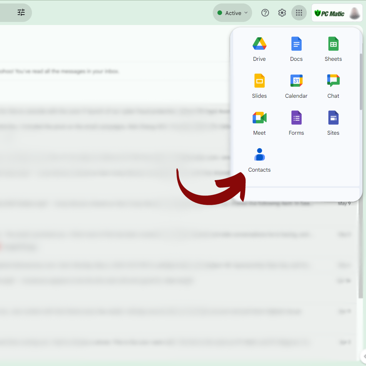366x366 pixels.
Task: Click the apps panel scrollbar
Action: [361, 81]
